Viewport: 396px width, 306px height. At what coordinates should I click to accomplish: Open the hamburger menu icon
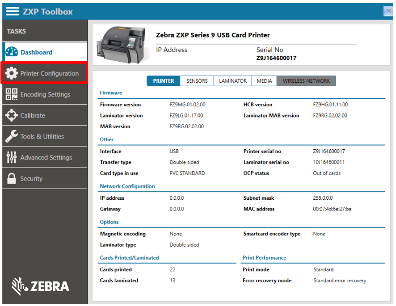pyautogui.click(x=12, y=11)
